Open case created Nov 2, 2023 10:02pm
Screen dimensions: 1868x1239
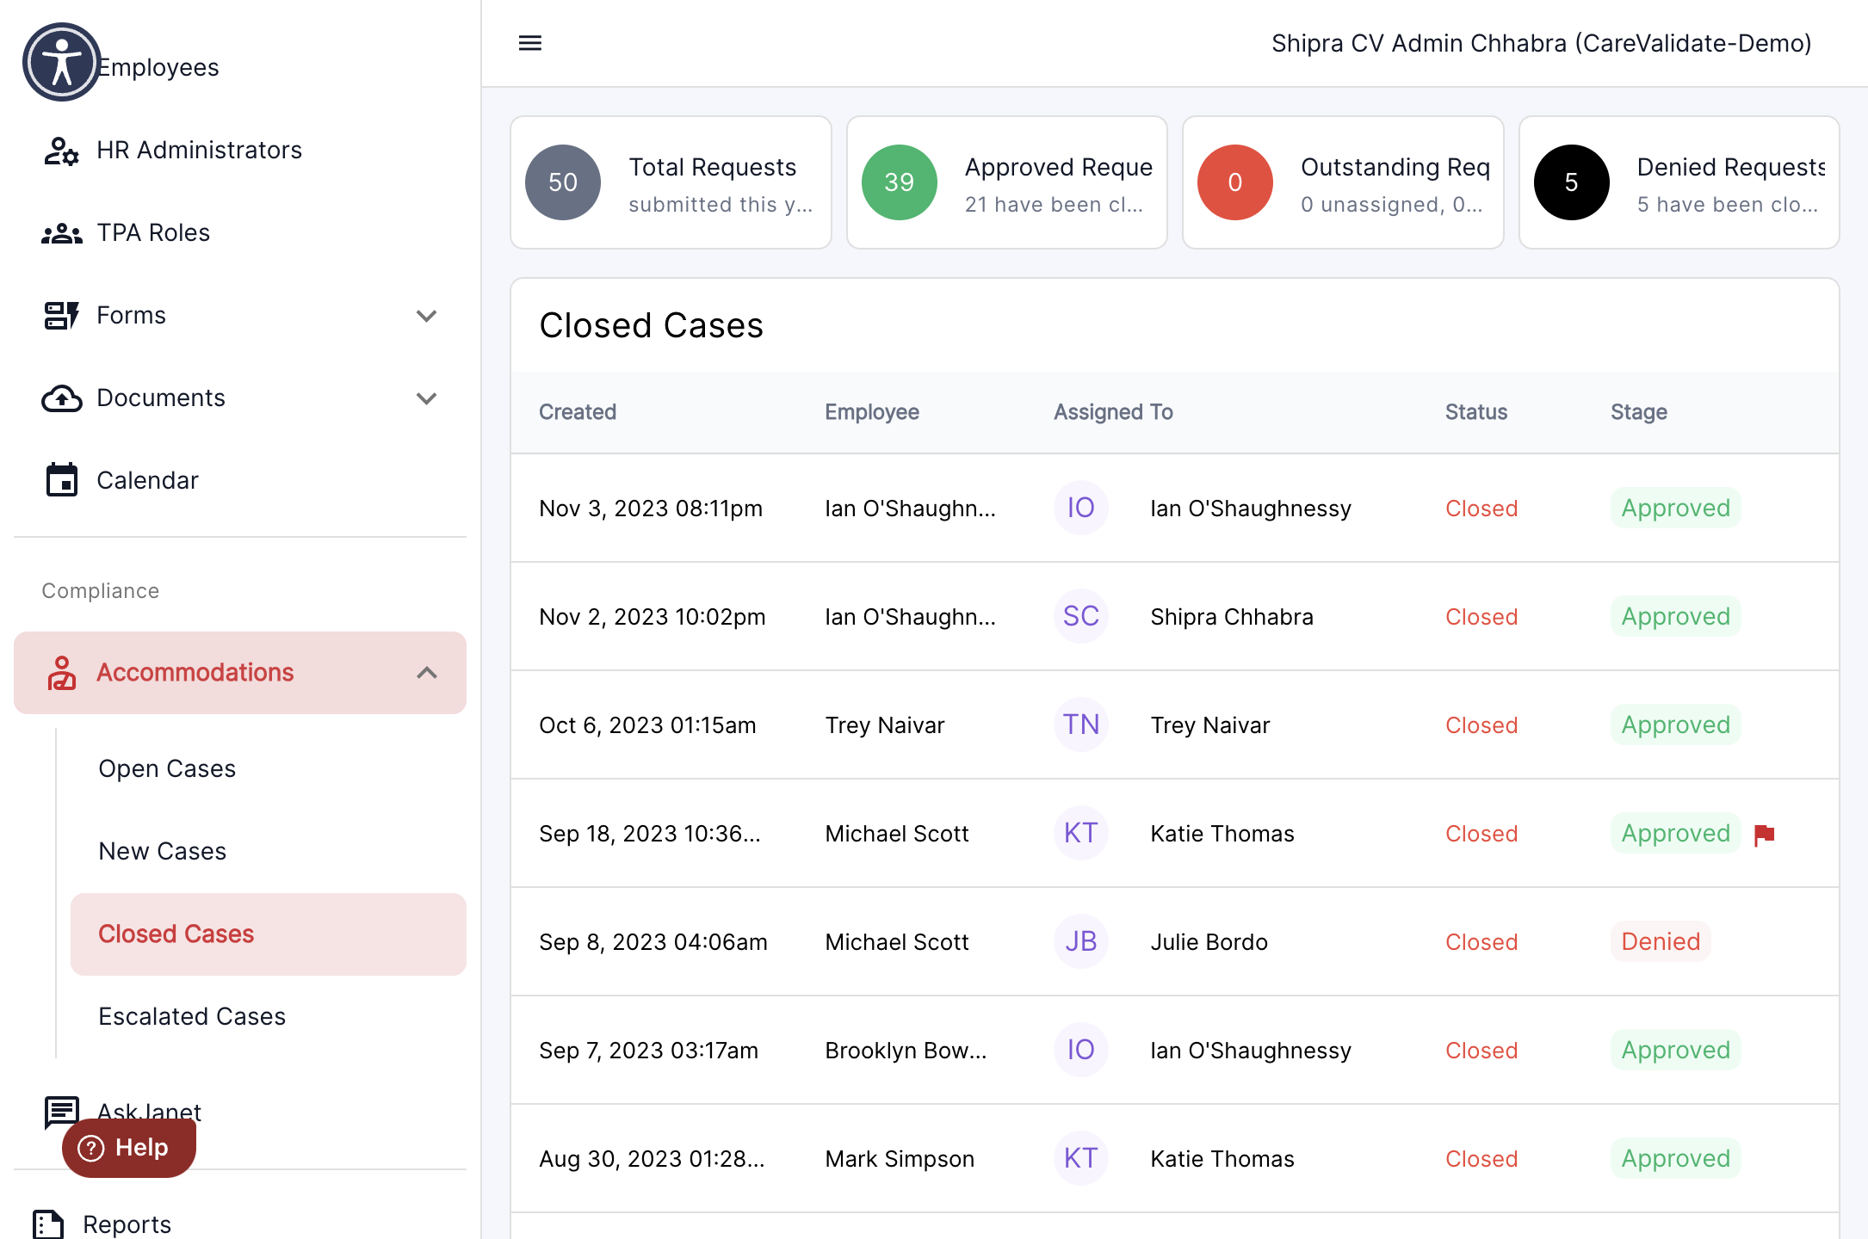[652, 617]
